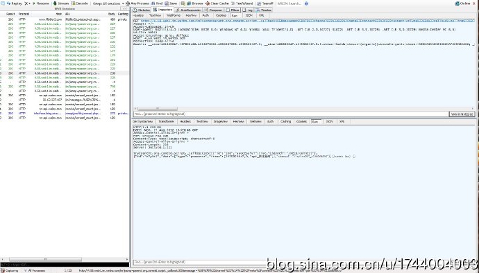
Task: Click the MSDN Search field
Action: tap(290, 3)
